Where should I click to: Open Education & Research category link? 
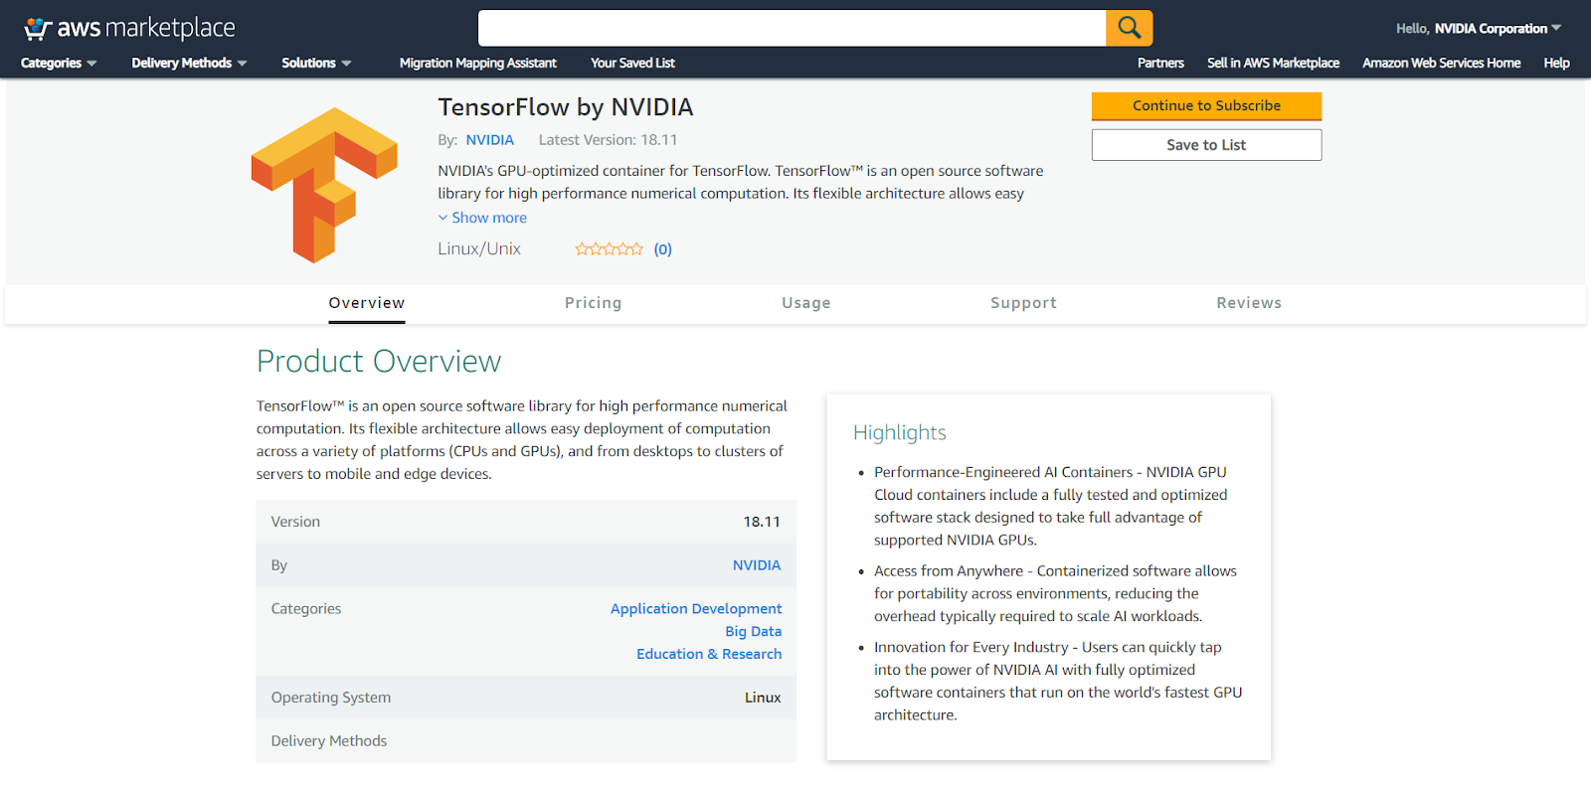pos(709,655)
